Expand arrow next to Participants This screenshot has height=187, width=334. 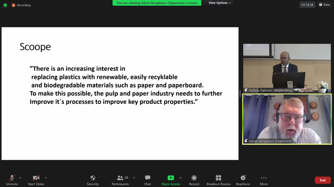click(134, 178)
